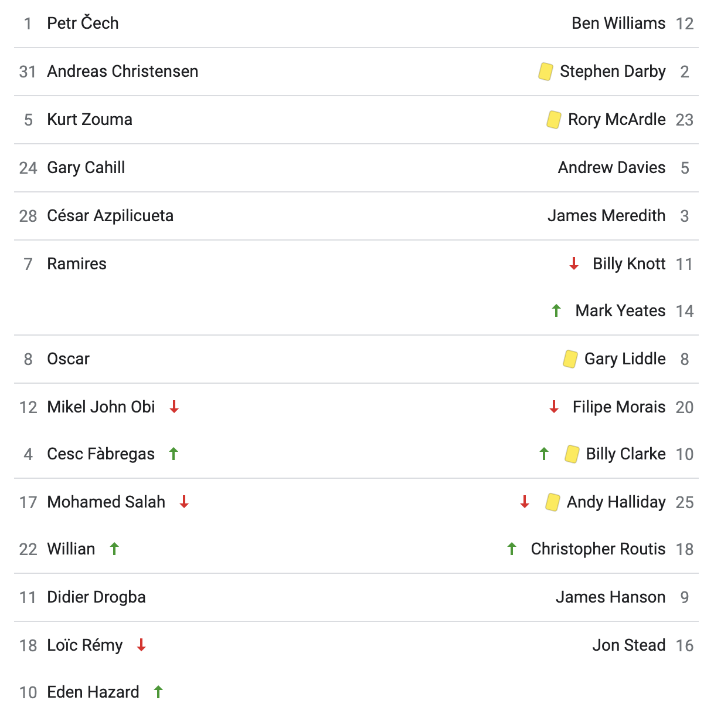The width and height of the screenshot is (714, 717).
Task: Open player Didier Drogba
Action: pyautogui.click(x=97, y=597)
